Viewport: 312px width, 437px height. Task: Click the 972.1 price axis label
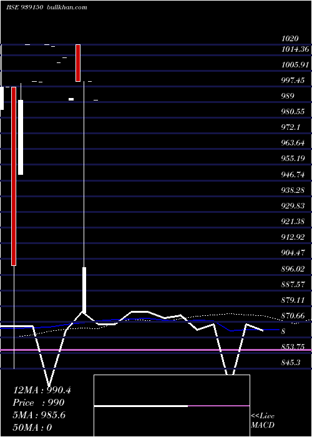click(291, 127)
